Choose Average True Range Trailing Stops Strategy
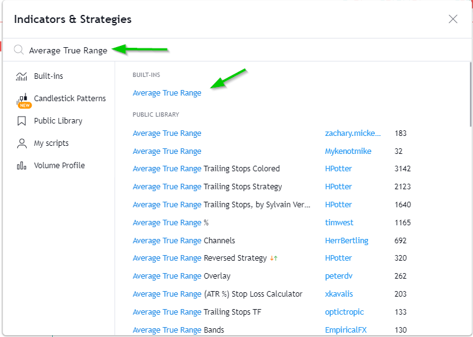 click(207, 187)
